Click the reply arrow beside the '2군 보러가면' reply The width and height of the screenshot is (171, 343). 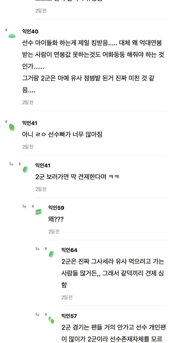pyautogui.click(x=11, y=164)
